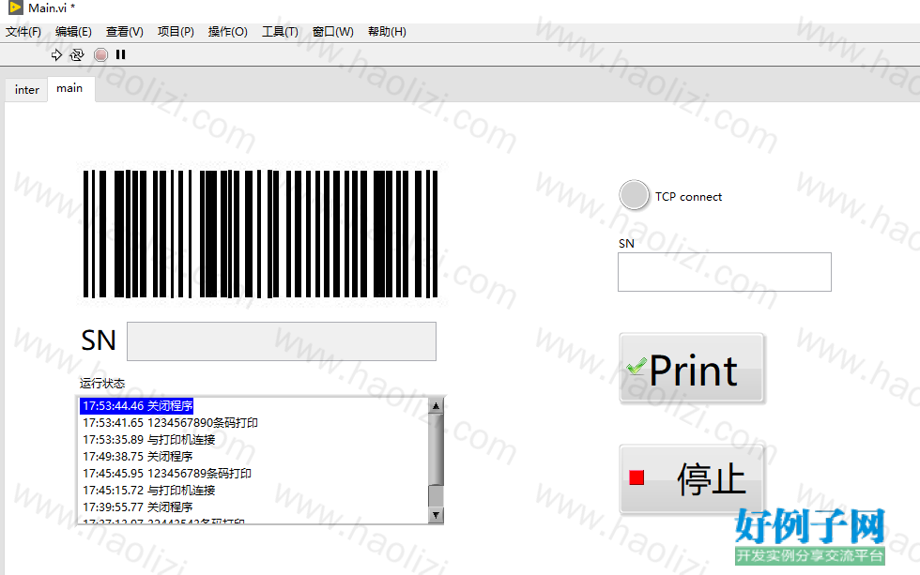Screen dimensions: 920x575
Task: Click the Print button
Action: [x=692, y=368]
